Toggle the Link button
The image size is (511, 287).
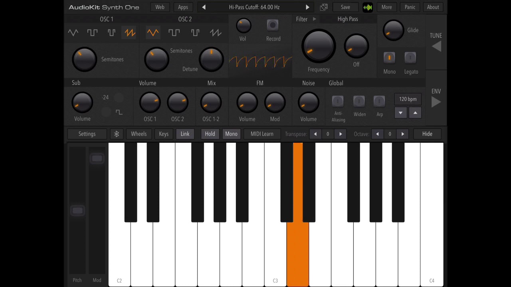(185, 134)
